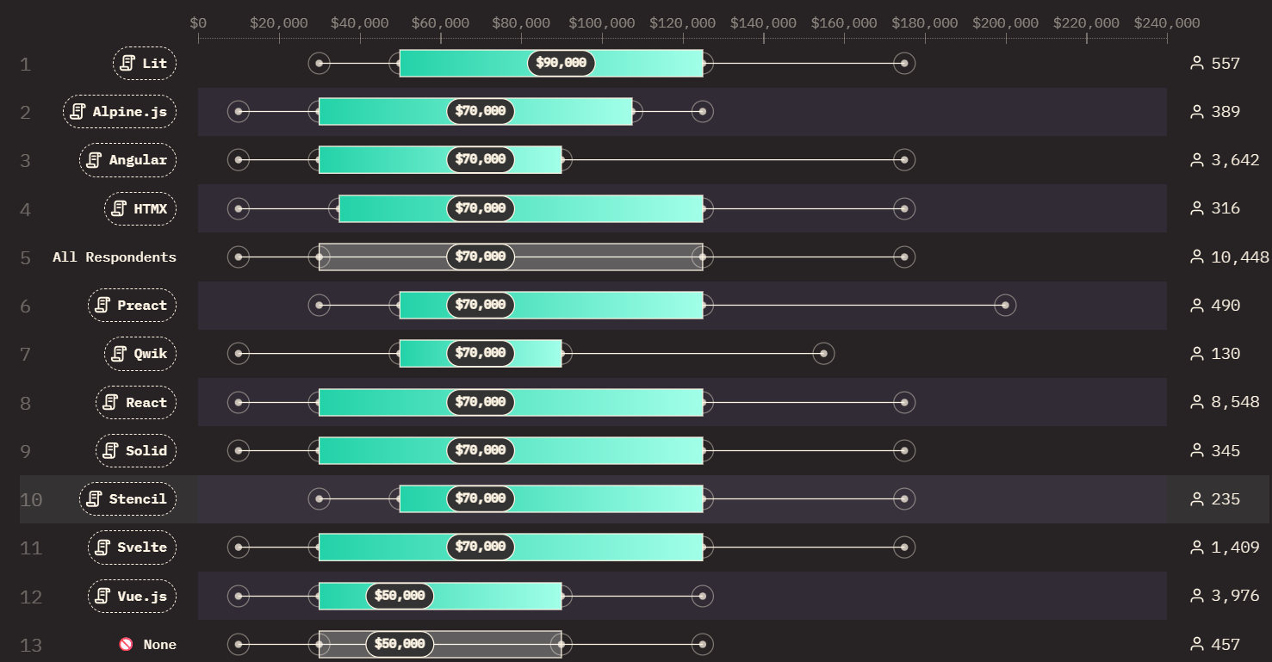The height and width of the screenshot is (662, 1272).
Task: Click the maximum whisker dot on Alpine.js row
Action: pos(703,112)
